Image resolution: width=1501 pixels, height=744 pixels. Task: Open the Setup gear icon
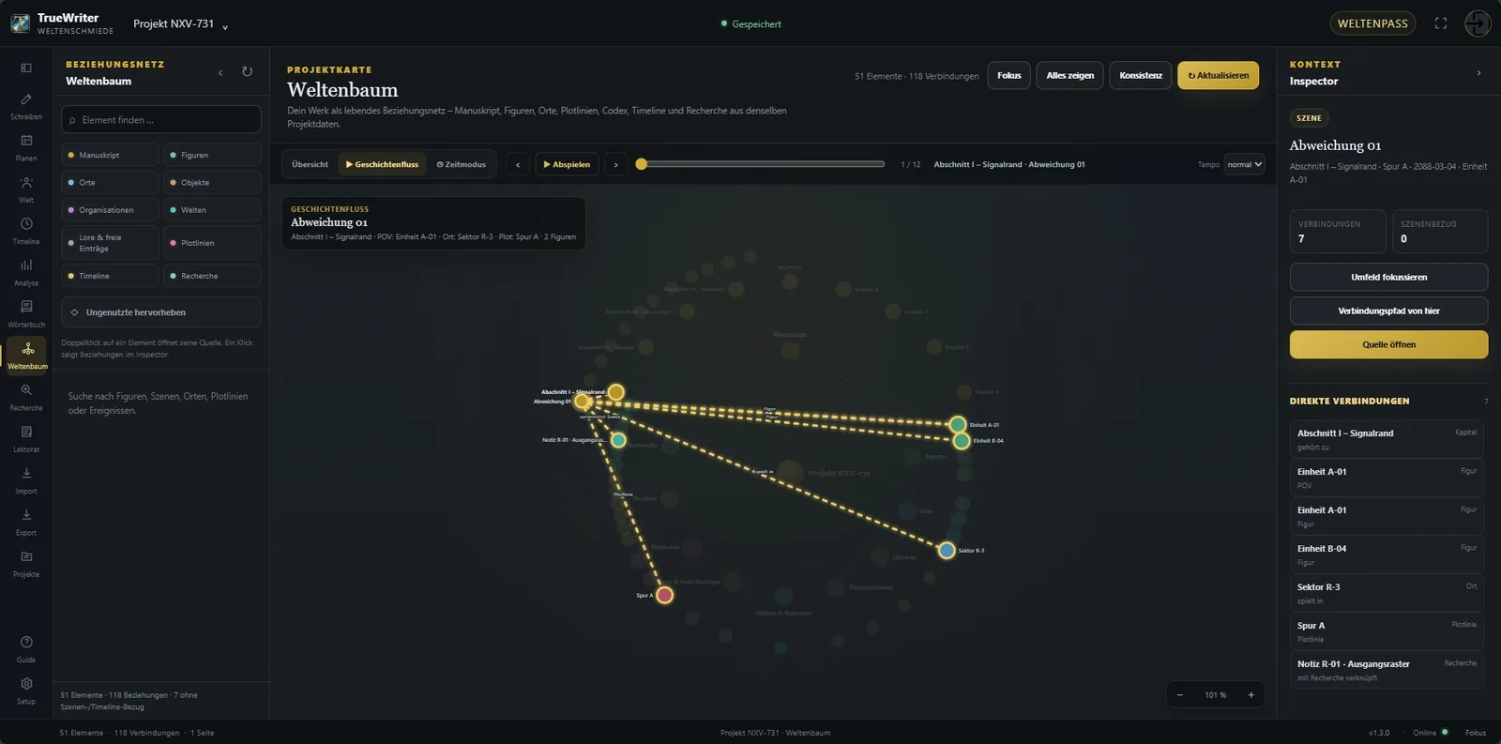[26, 683]
